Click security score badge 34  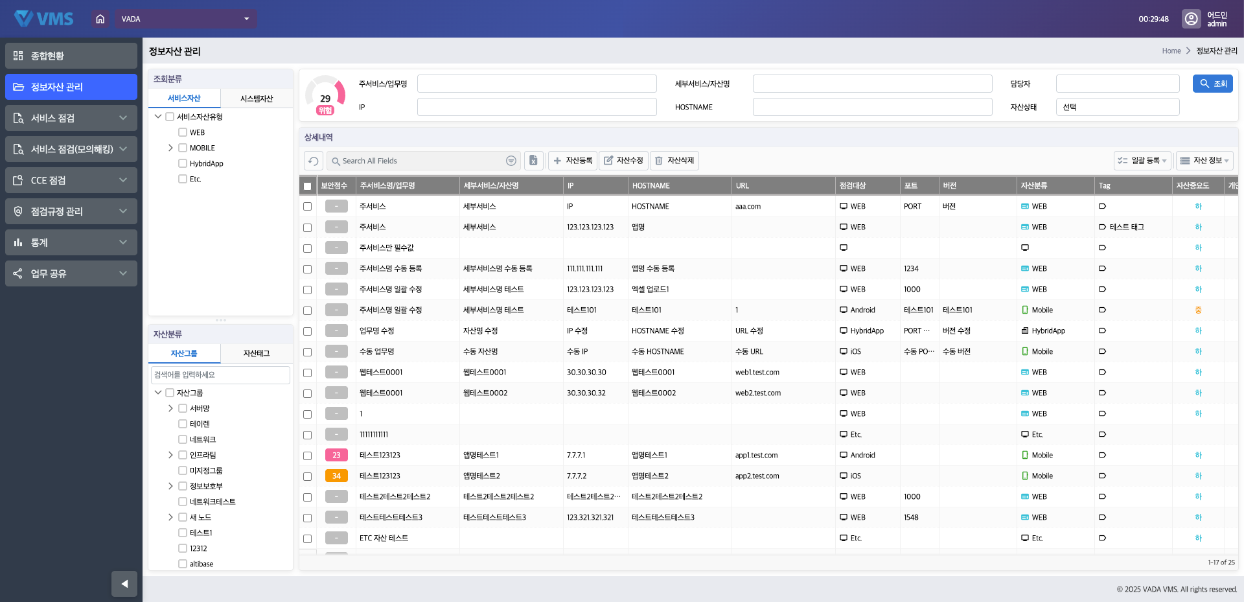336,476
